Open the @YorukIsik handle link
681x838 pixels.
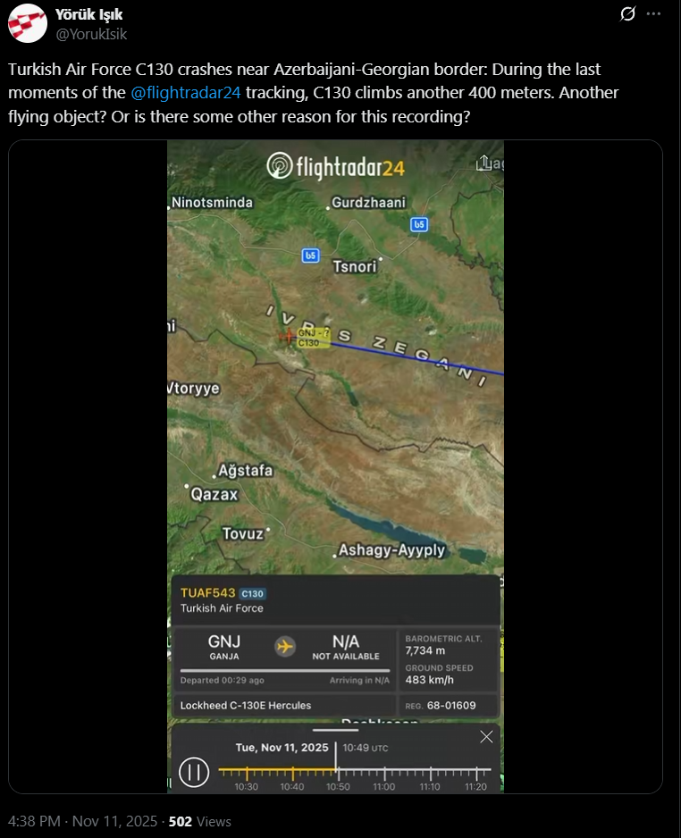coord(91,34)
